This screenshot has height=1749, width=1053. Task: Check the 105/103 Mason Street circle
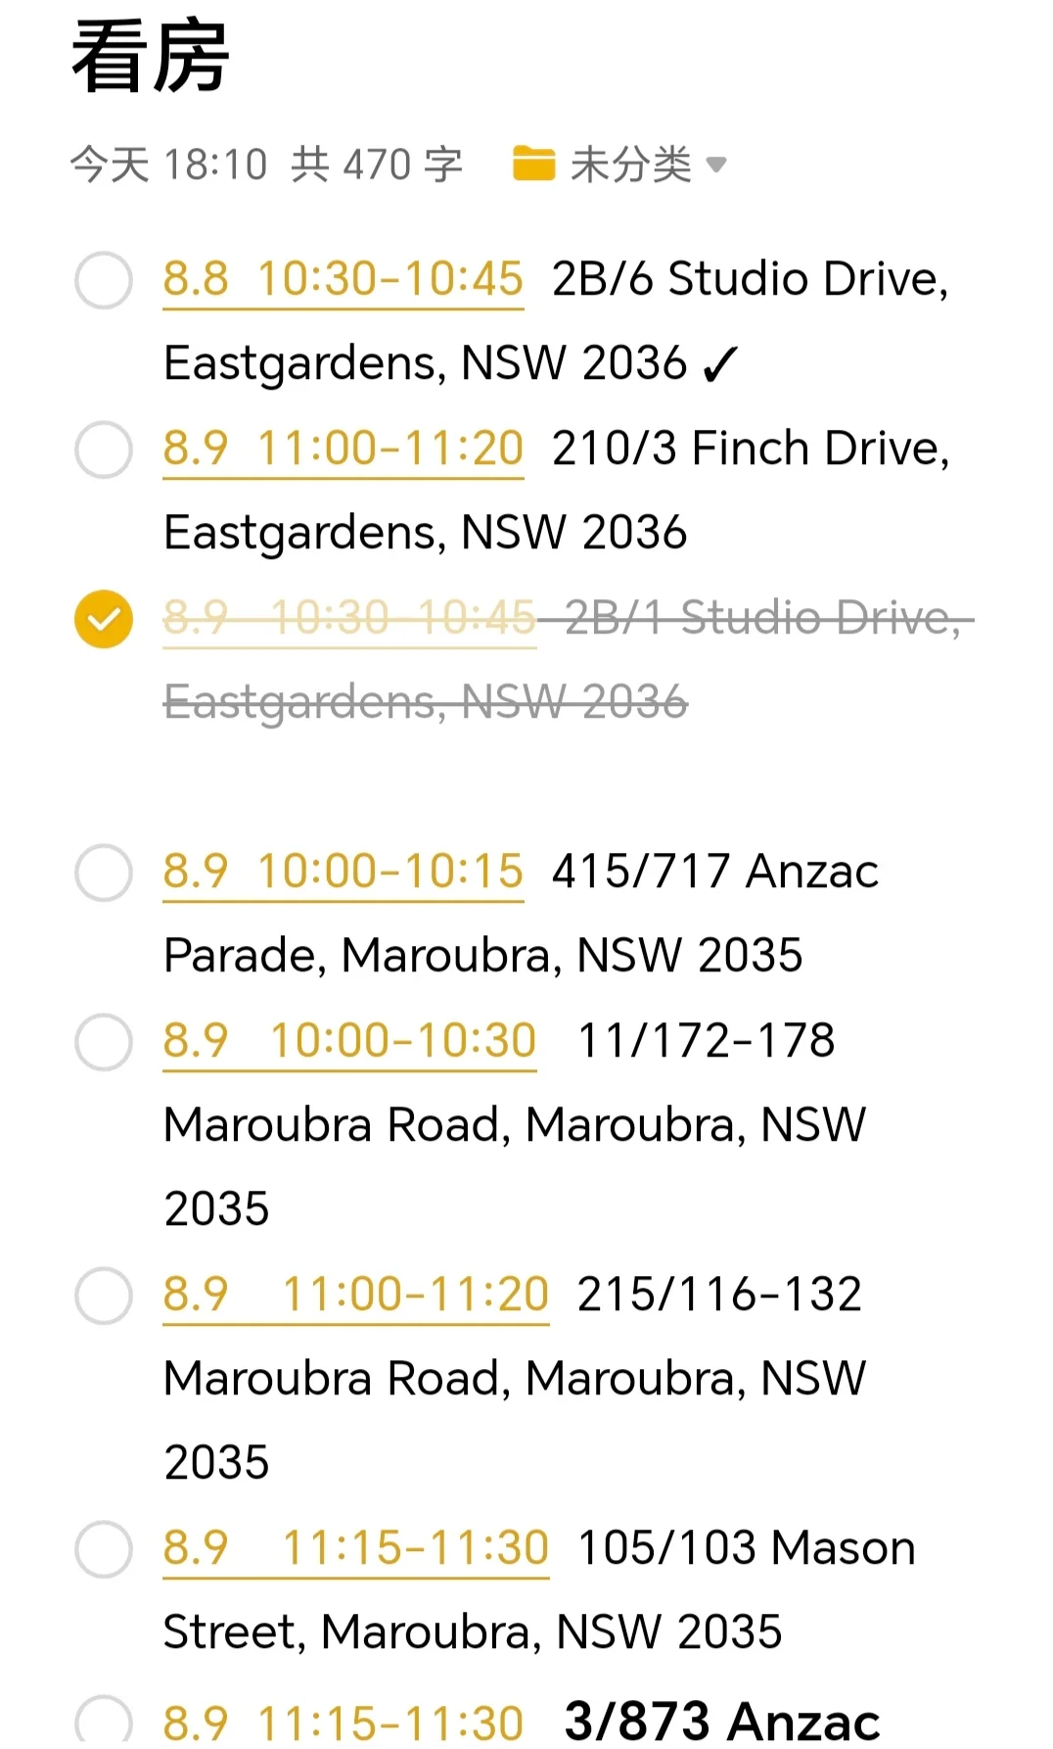point(104,1549)
